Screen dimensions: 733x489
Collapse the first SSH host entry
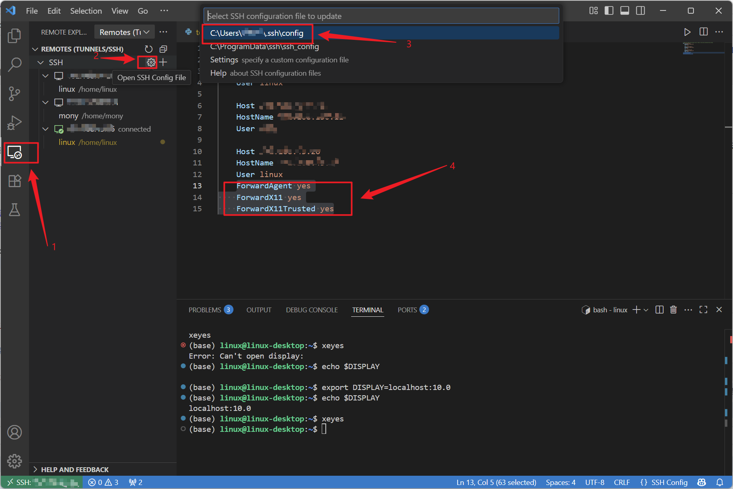coord(46,76)
